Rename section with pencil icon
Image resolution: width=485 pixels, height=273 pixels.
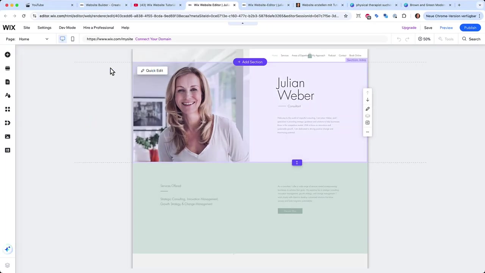(368, 109)
